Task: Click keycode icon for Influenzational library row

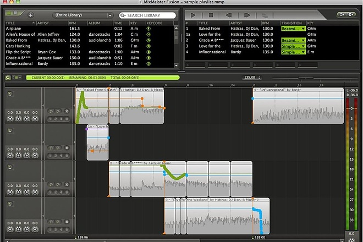Action: [x=148, y=64]
